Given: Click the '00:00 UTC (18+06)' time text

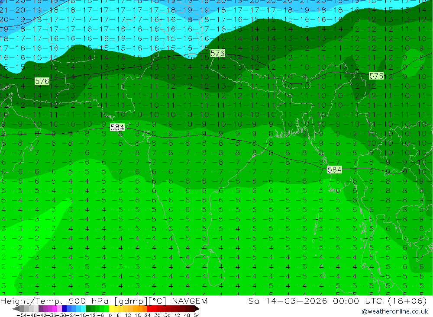Looking at the screenshot, I should click(380, 301).
